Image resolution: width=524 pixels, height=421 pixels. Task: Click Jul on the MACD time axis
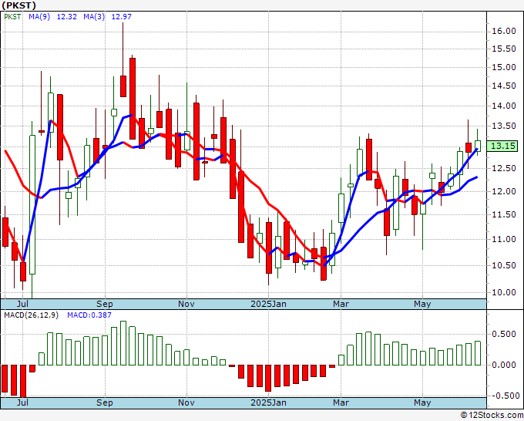(x=22, y=402)
